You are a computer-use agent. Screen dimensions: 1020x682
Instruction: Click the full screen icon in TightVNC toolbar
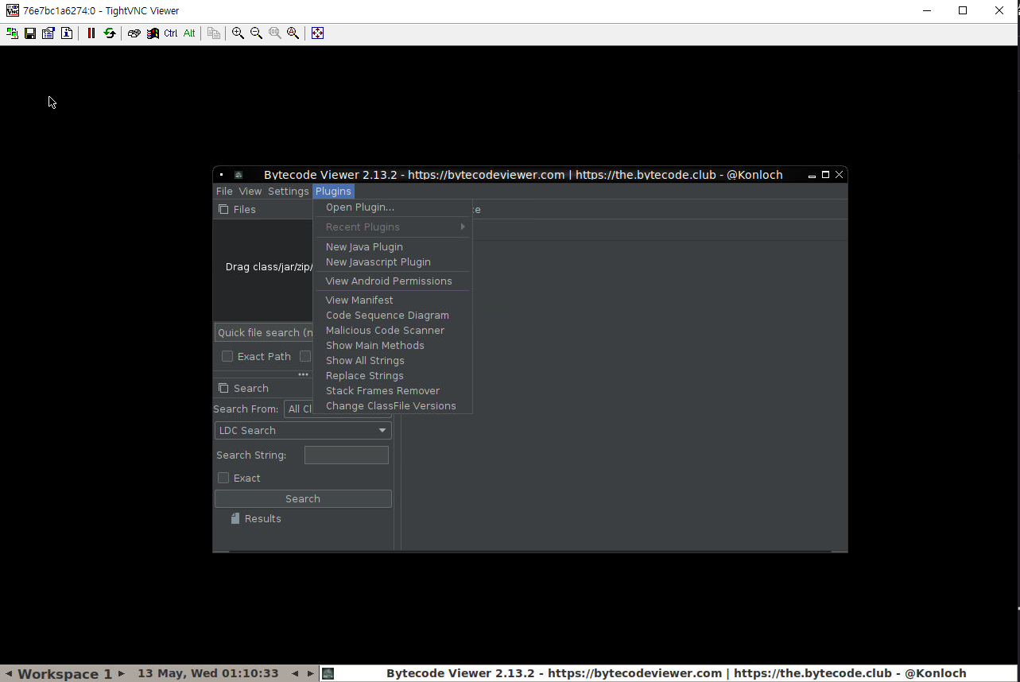tap(318, 33)
